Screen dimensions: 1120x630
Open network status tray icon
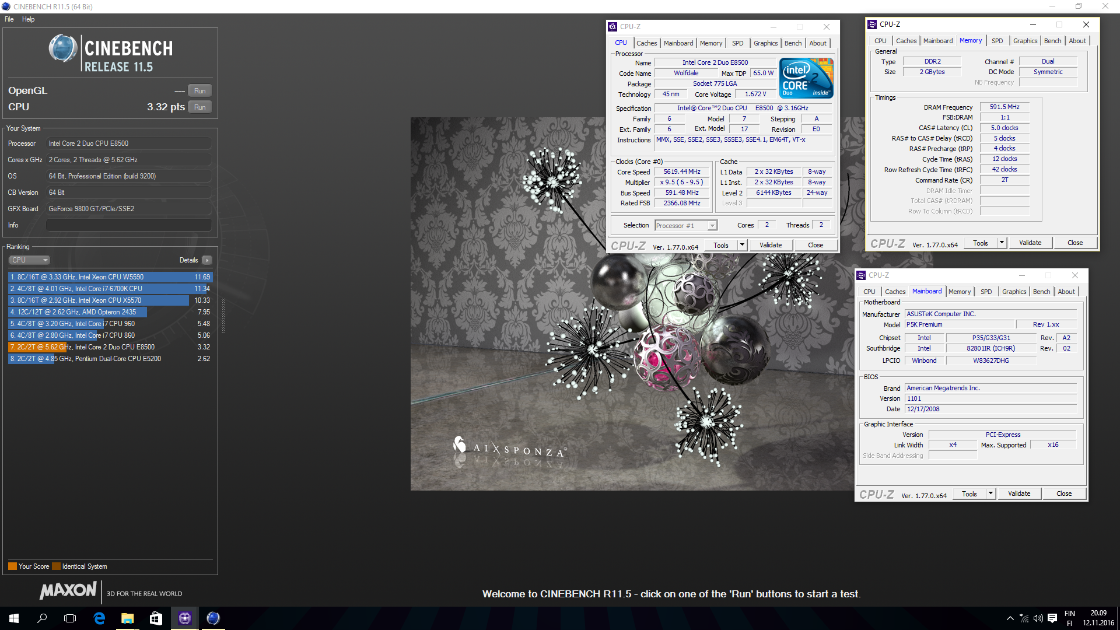[1024, 618]
